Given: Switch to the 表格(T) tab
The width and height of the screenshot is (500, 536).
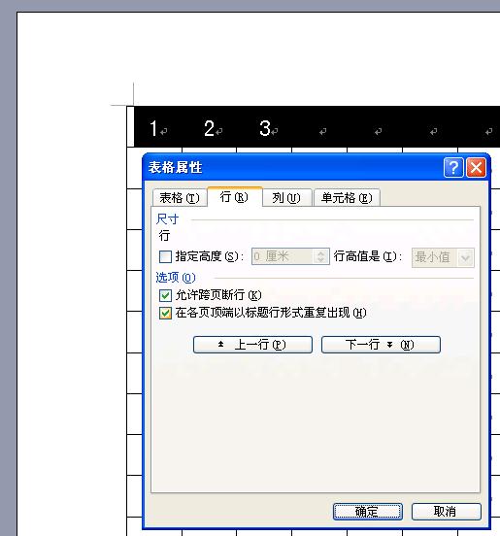Looking at the screenshot, I should [180, 198].
